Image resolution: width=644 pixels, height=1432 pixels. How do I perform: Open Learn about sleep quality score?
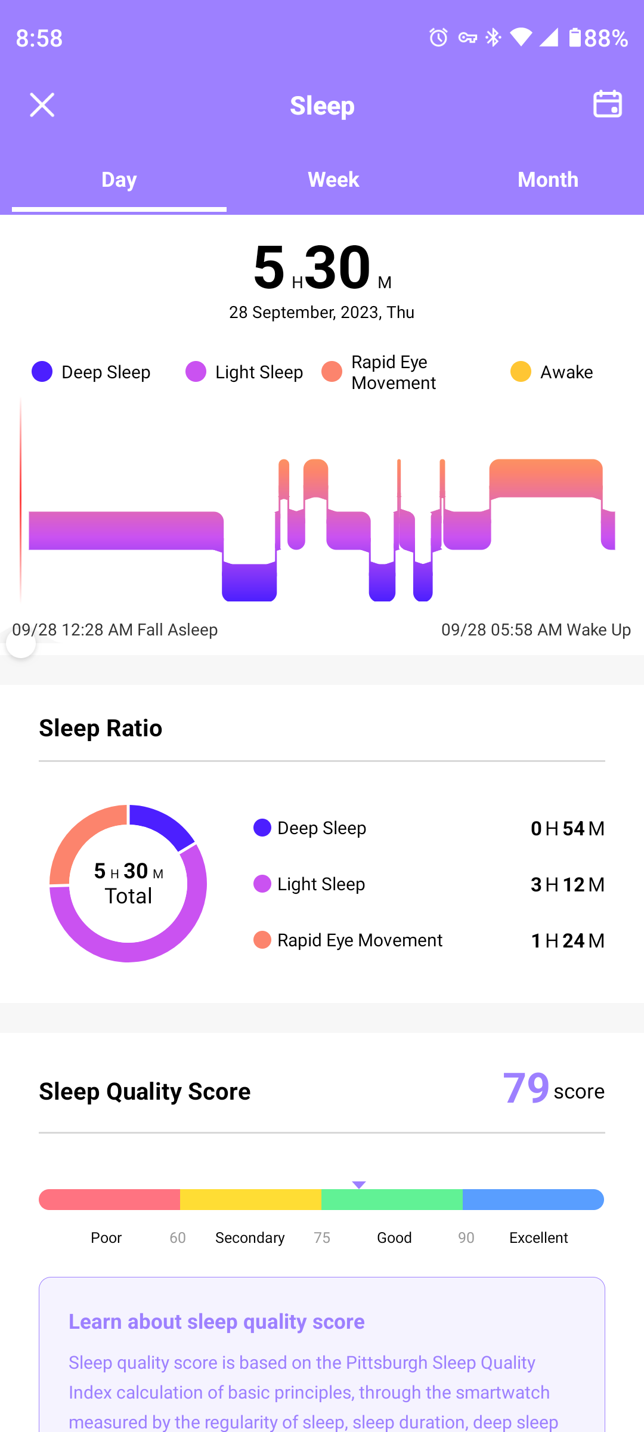pos(216,1322)
